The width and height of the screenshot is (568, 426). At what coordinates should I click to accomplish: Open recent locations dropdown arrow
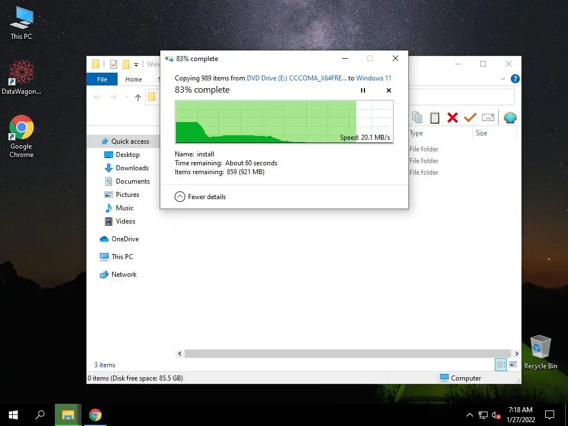click(126, 97)
